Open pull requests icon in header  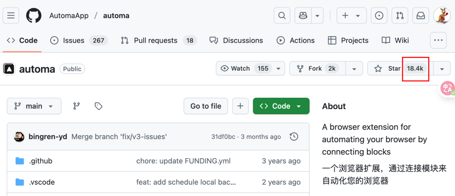[400, 16]
